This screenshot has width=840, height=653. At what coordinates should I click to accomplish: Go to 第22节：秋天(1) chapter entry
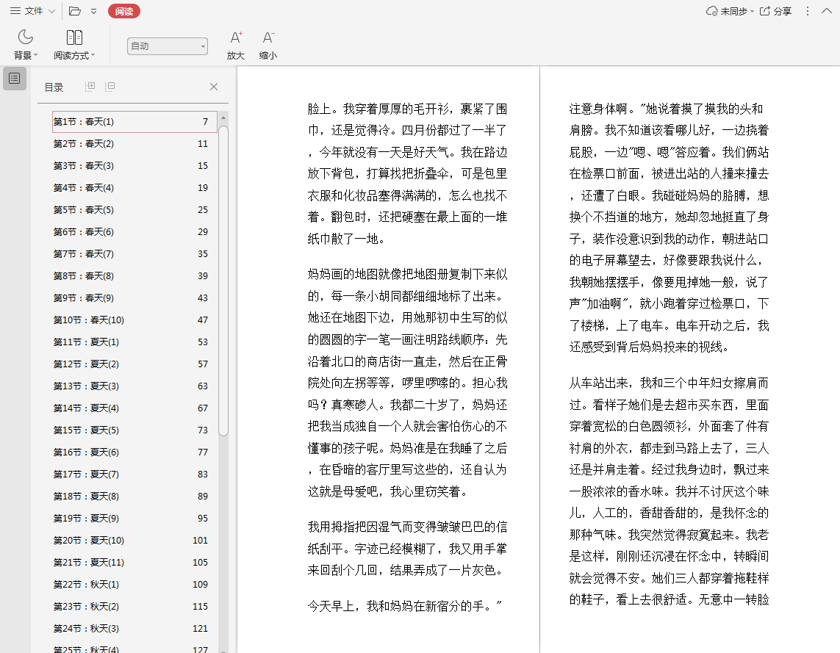click(x=86, y=585)
